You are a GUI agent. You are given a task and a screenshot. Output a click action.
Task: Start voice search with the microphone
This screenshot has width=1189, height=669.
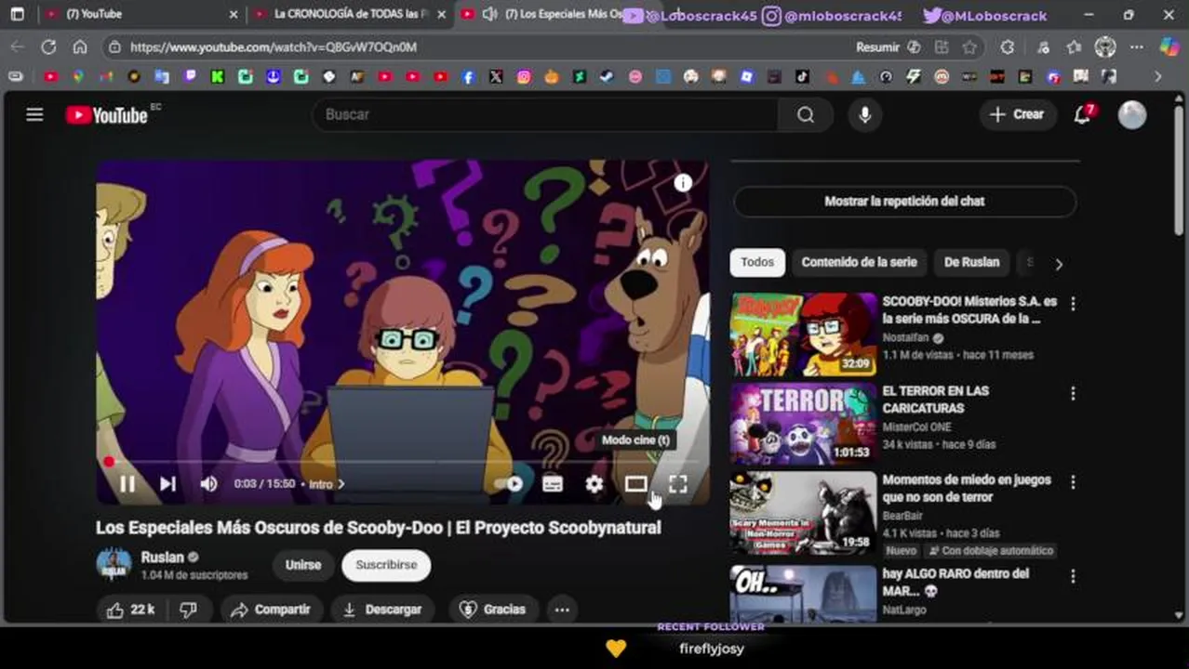[x=864, y=114]
